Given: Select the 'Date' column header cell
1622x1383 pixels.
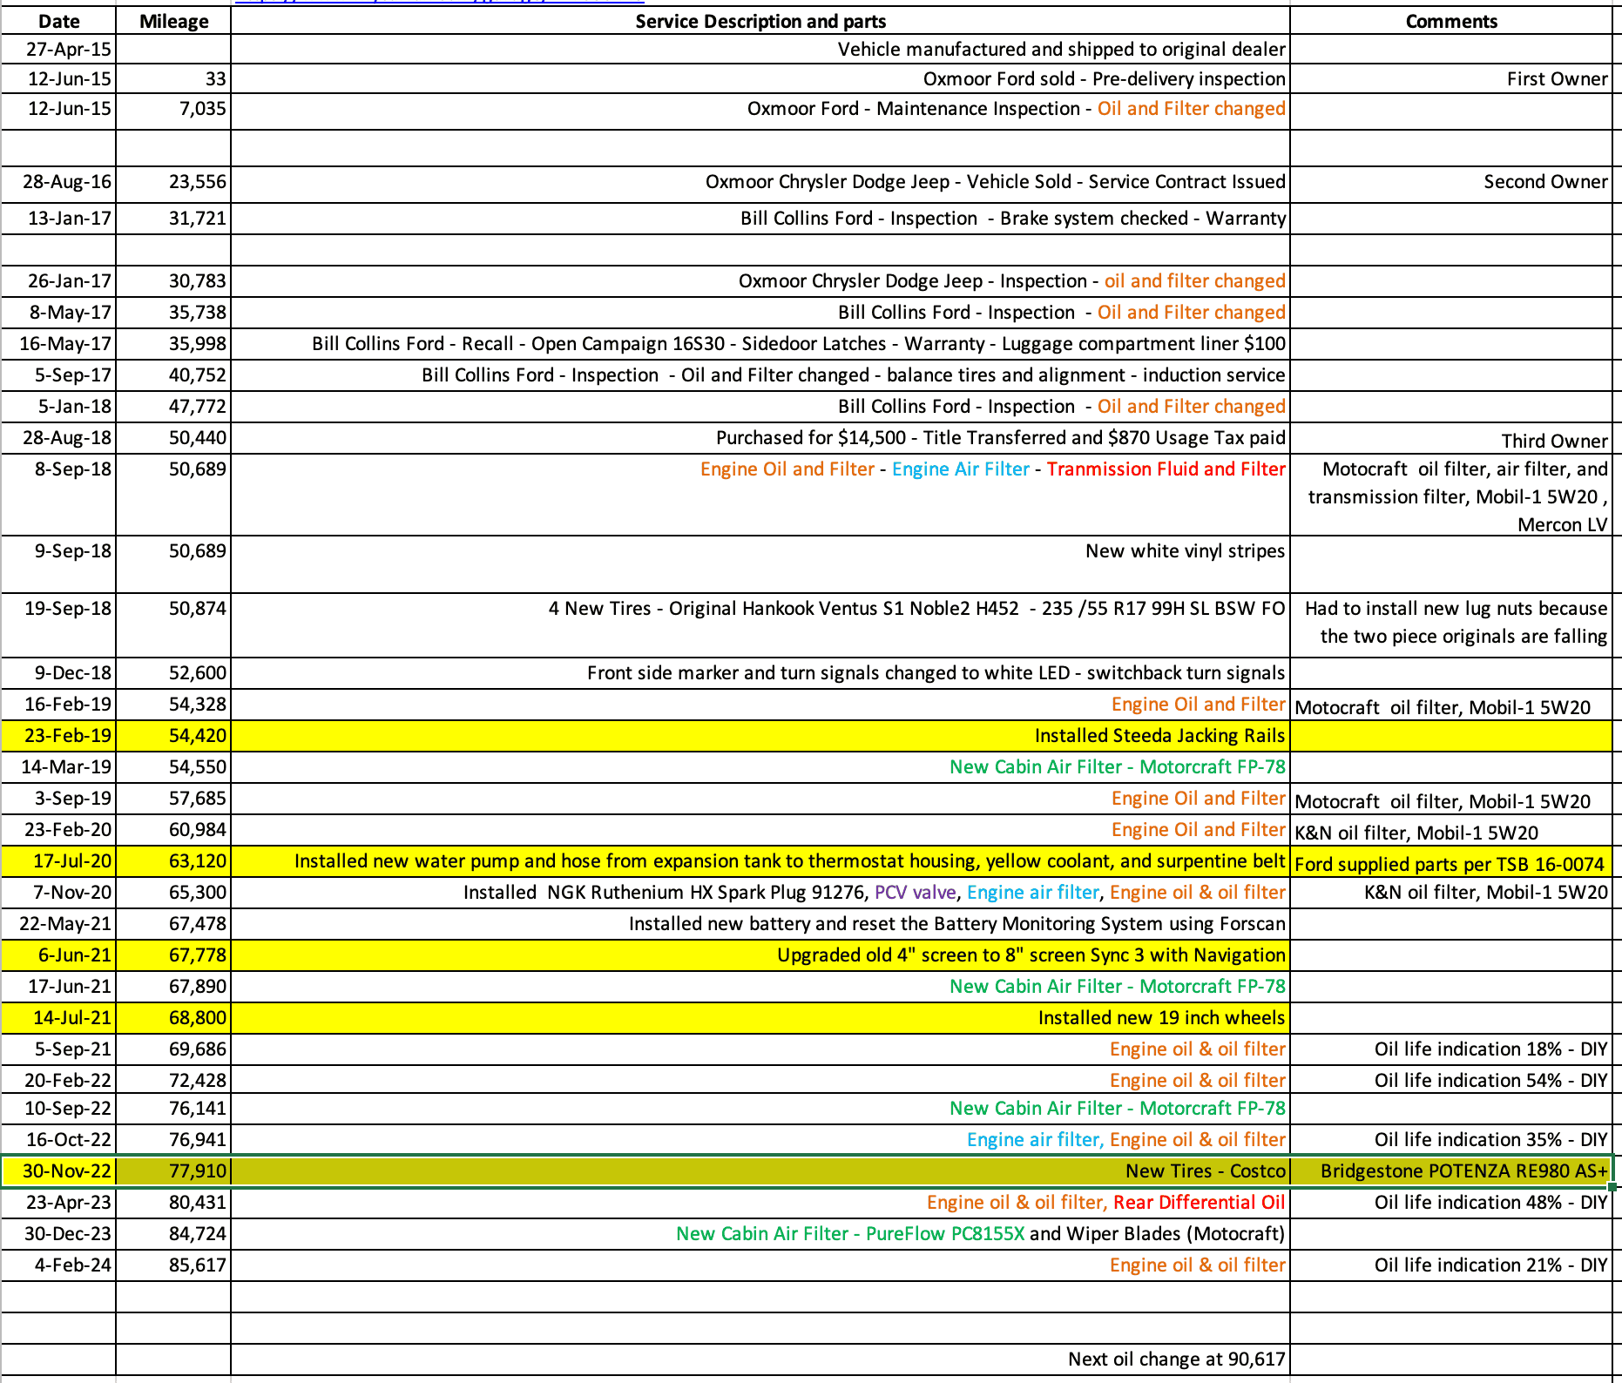Looking at the screenshot, I should [58, 21].
